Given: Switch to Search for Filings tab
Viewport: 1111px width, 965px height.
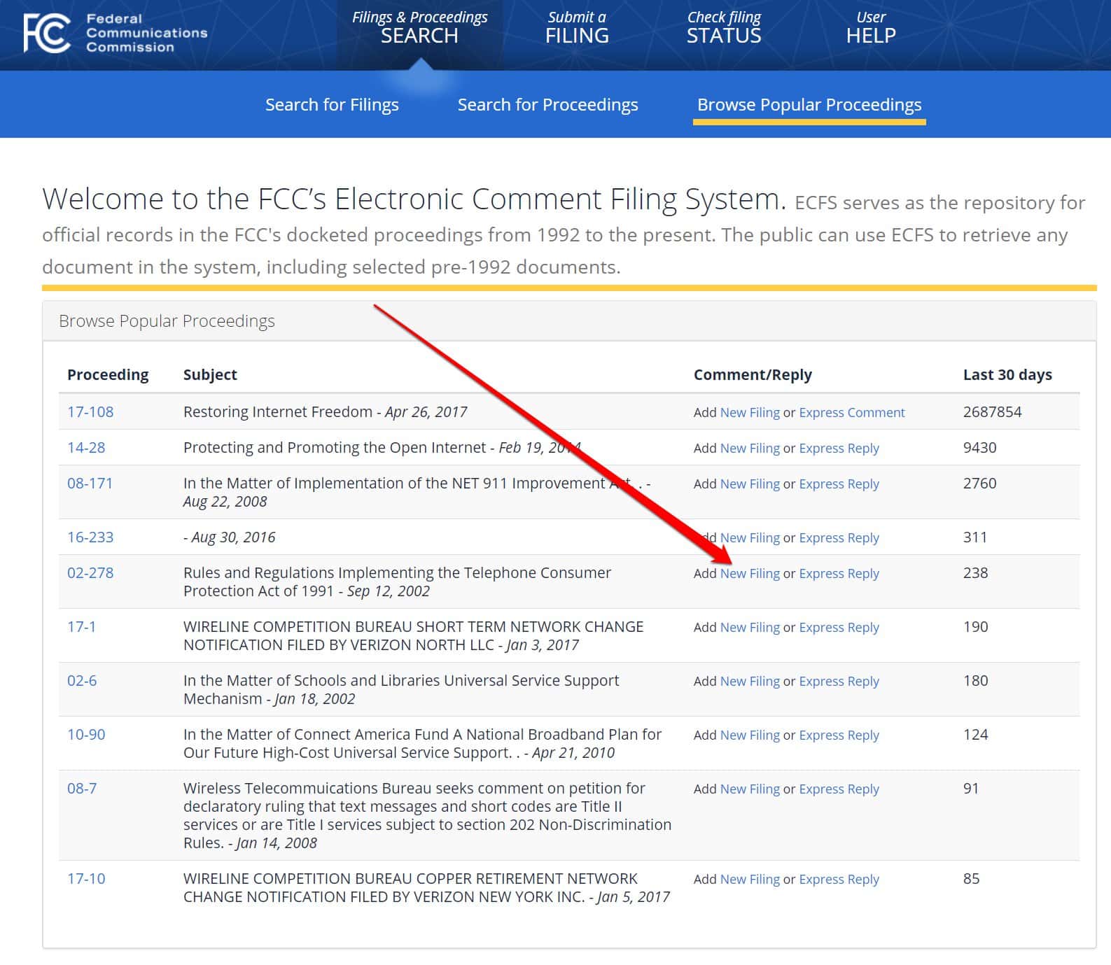Looking at the screenshot, I should tap(332, 105).
